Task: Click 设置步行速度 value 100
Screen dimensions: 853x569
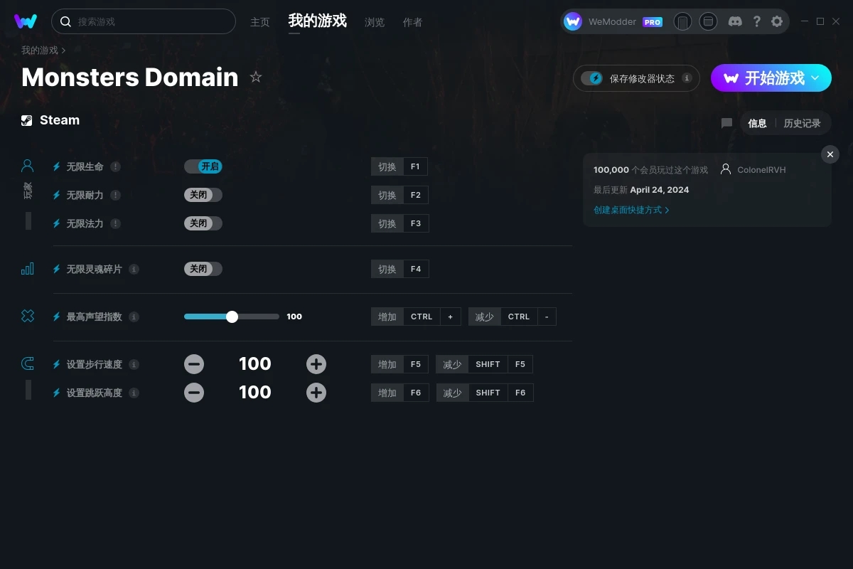Action: pyautogui.click(x=255, y=363)
